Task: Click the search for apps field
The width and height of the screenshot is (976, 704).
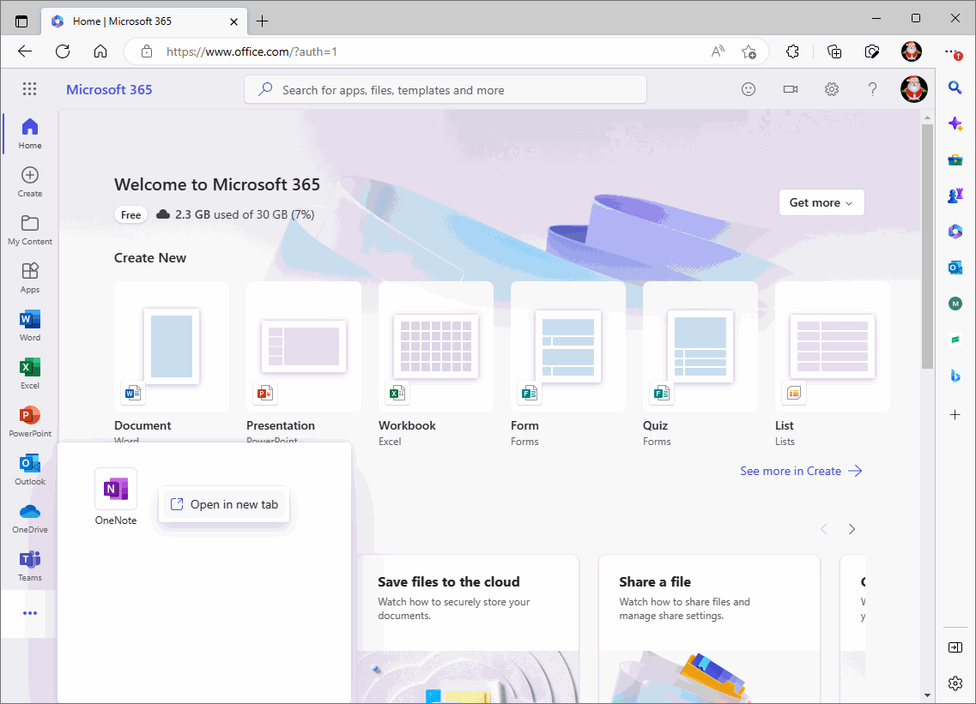Action: [x=445, y=89]
